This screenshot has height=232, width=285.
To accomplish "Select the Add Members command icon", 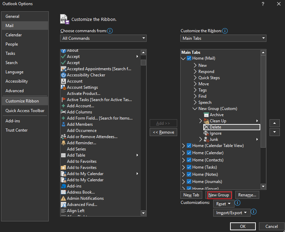I will [63, 124].
